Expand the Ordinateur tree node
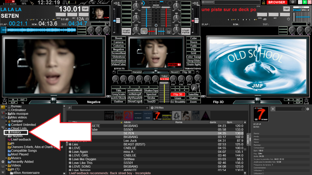This screenshot has width=312, height=175. (x=6, y=110)
